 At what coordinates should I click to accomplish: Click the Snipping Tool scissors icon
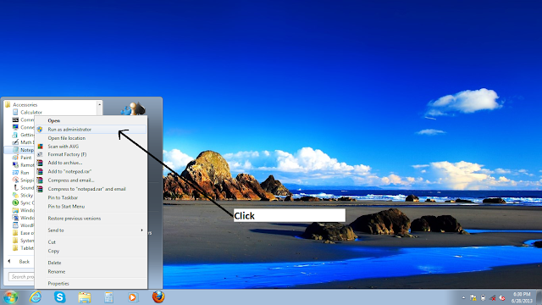(x=15, y=180)
